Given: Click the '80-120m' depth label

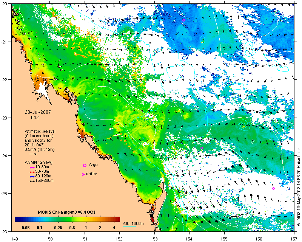Looking at the screenshot, I should (43, 176).
